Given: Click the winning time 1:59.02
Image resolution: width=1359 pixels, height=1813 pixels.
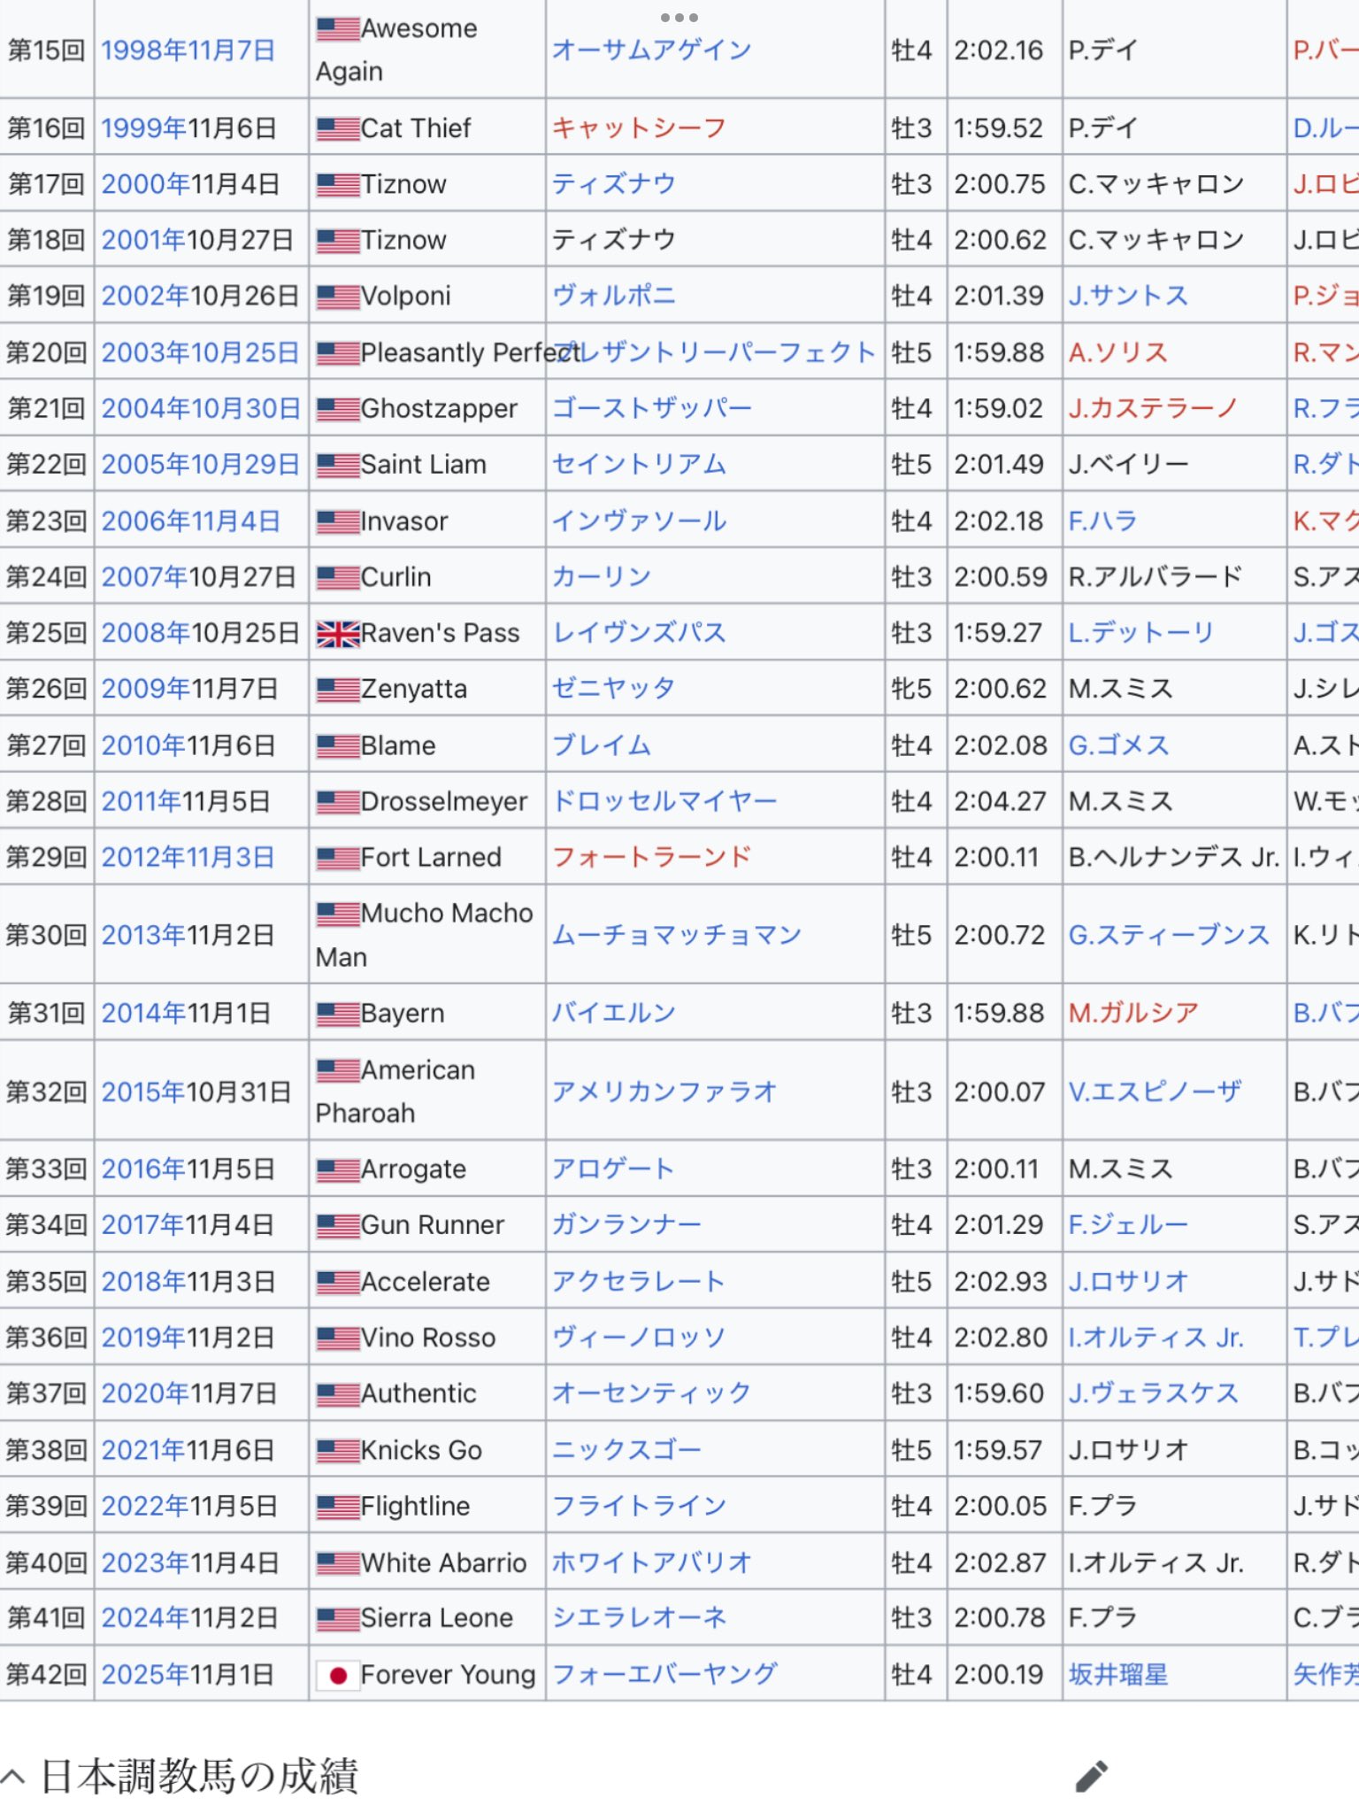Looking at the screenshot, I should tap(999, 409).
